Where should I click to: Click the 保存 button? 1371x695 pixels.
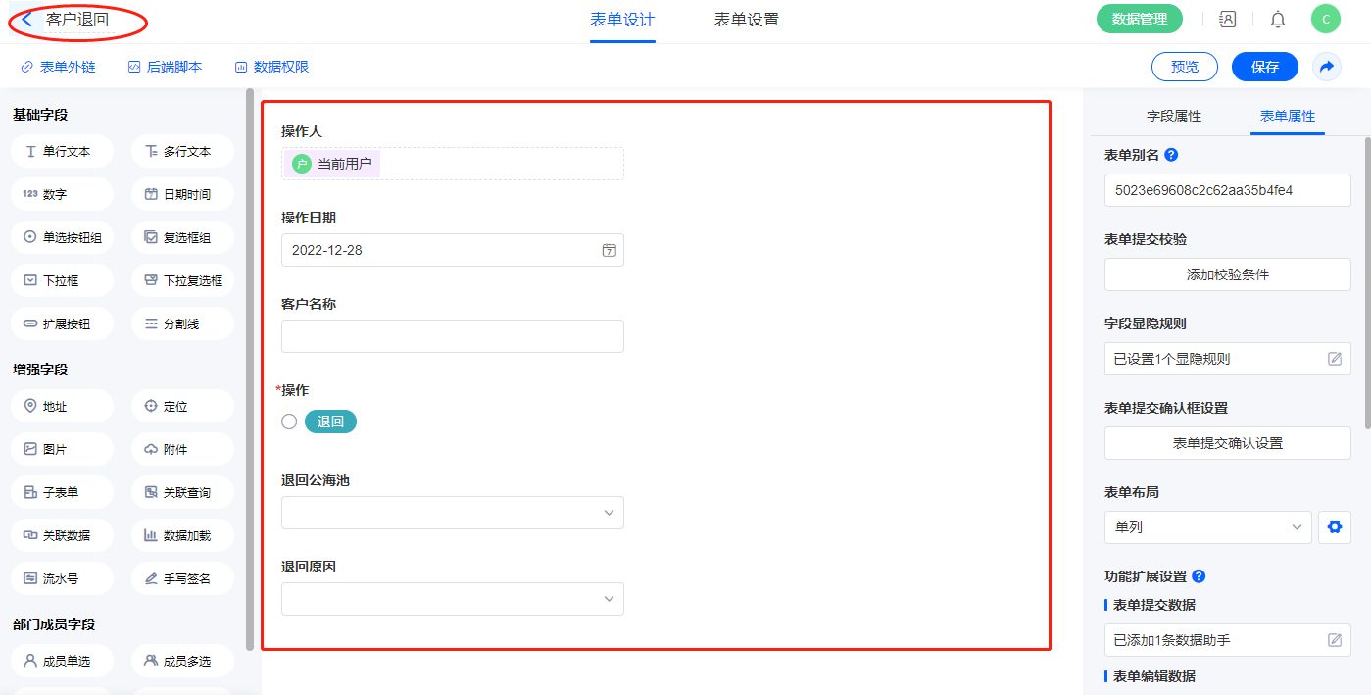click(x=1264, y=67)
